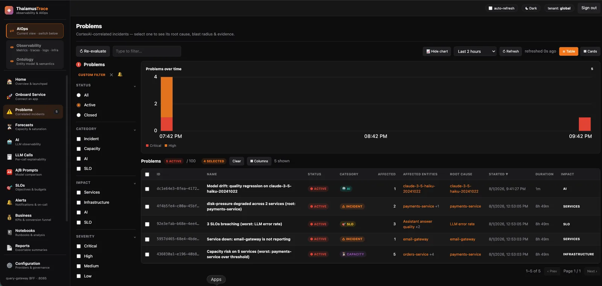Viewport: 602px width, 286px height.
Task: Open the Observability view
Action: coord(35,47)
